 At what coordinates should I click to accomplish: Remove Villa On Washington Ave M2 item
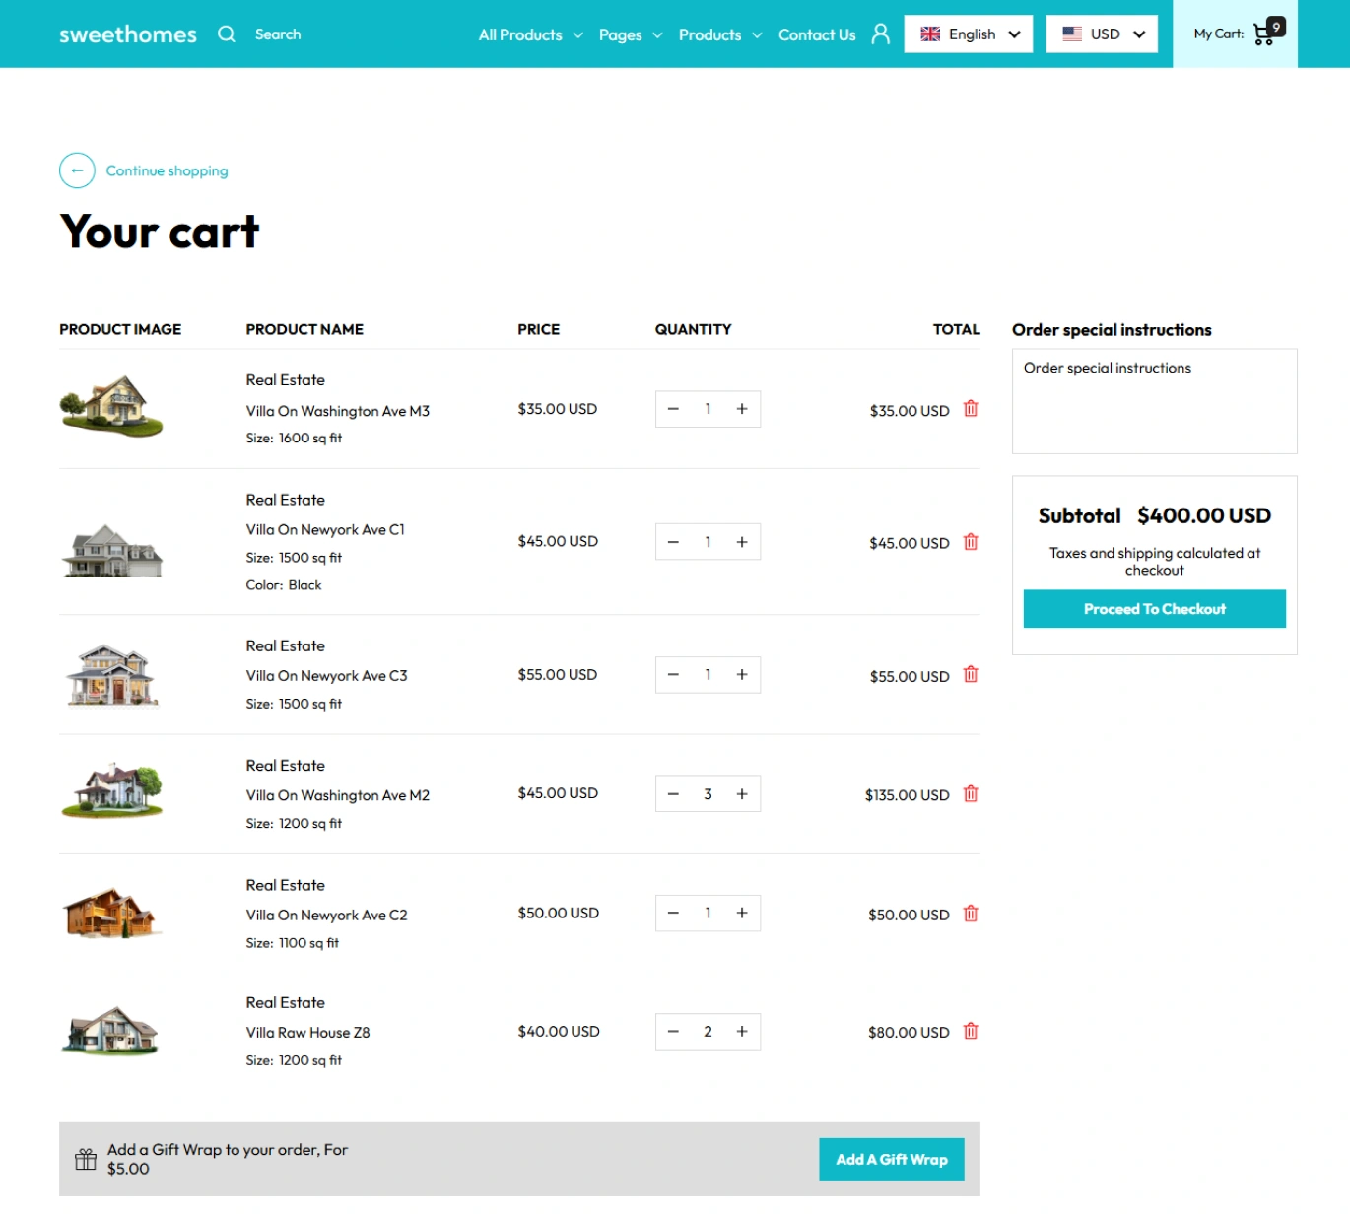(x=971, y=794)
